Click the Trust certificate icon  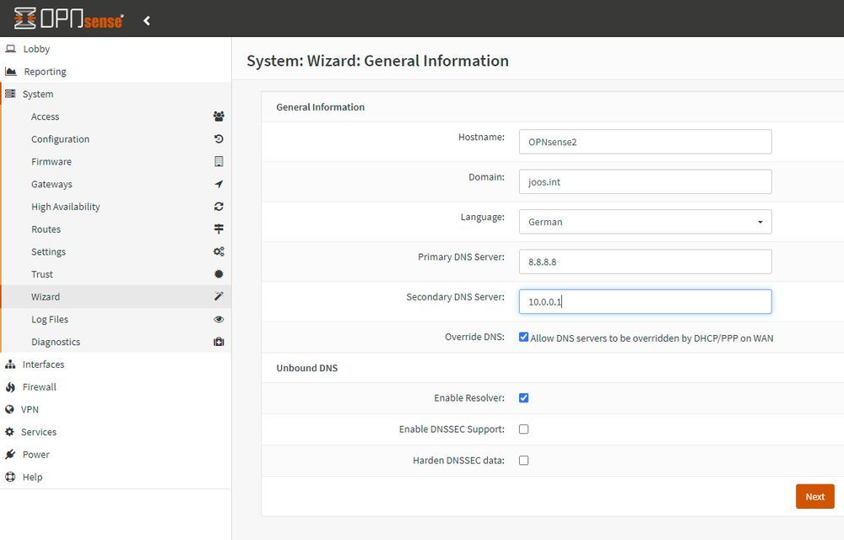click(219, 274)
